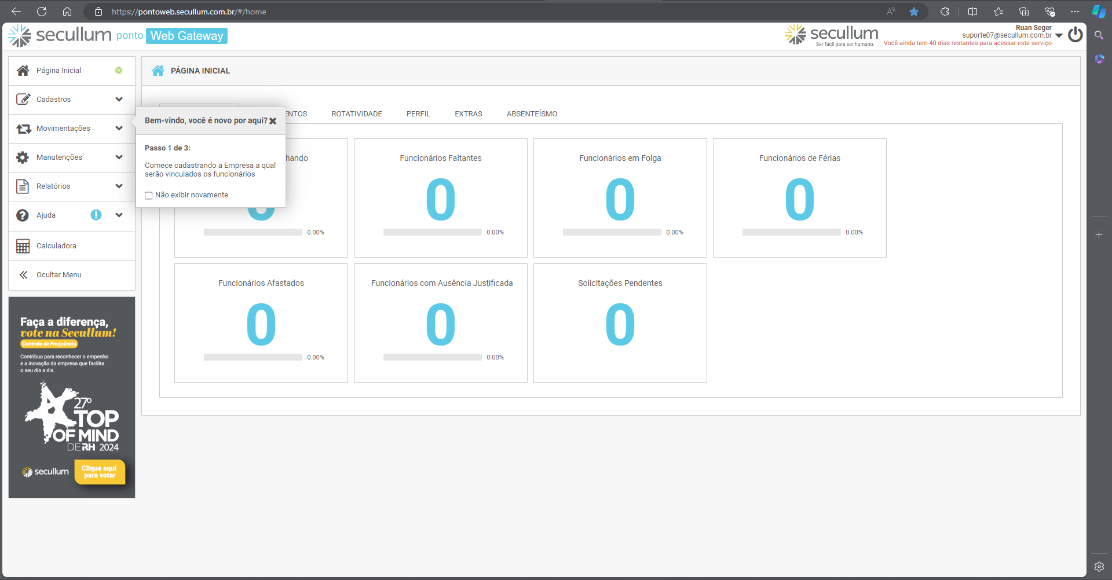Viewport: 1112px width, 580px height.
Task: Enable 'Não exibir novamente' checkbox
Action: (149, 196)
